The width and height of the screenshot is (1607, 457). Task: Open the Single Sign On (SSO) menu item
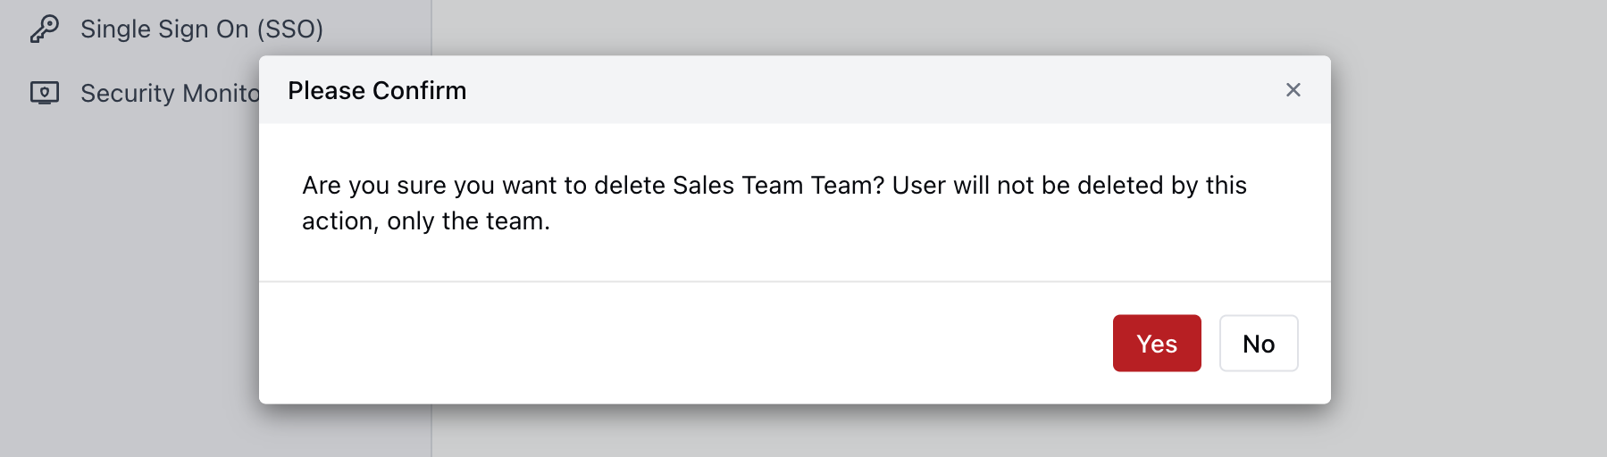pos(201,29)
